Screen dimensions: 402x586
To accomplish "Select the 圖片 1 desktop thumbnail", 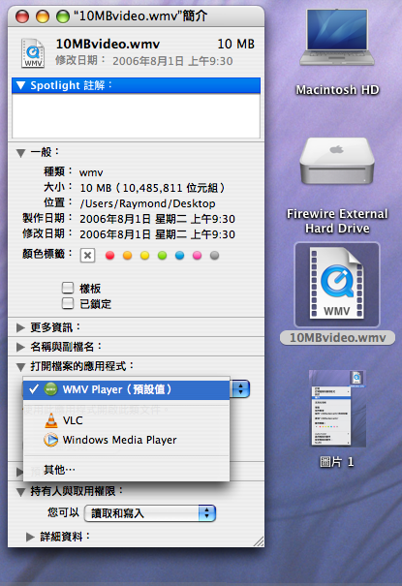I will pyautogui.click(x=337, y=409).
